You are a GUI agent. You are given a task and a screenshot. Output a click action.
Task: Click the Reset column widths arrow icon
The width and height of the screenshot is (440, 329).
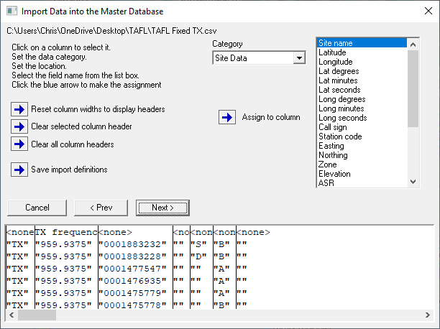pos(19,109)
